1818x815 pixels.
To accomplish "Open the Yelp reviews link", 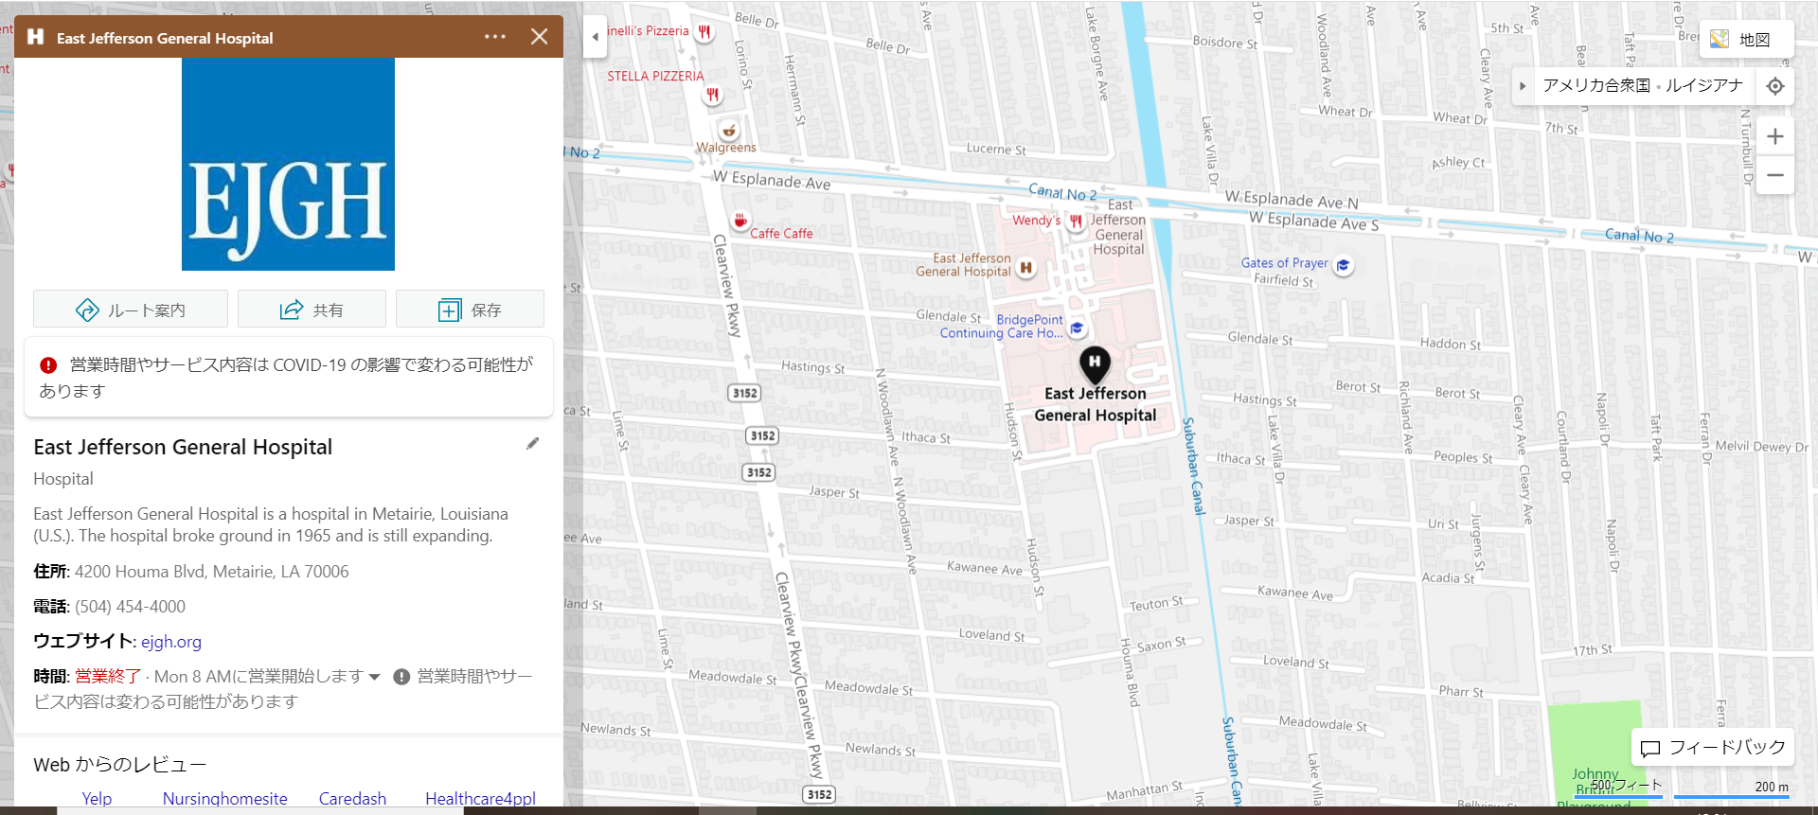I will tap(97, 798).
